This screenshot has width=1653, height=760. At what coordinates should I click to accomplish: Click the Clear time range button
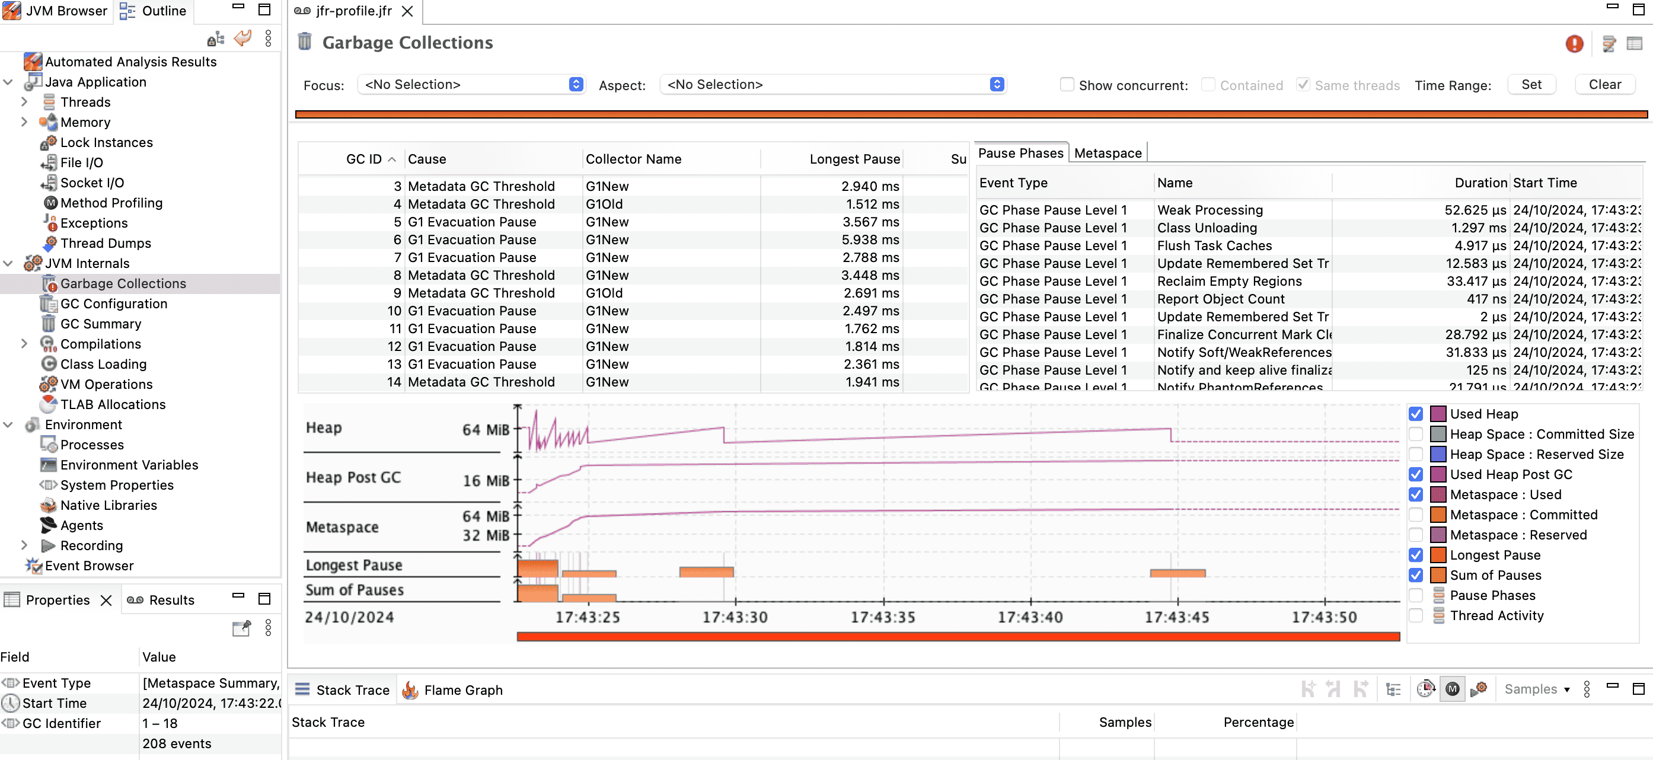click(1604, 85)
